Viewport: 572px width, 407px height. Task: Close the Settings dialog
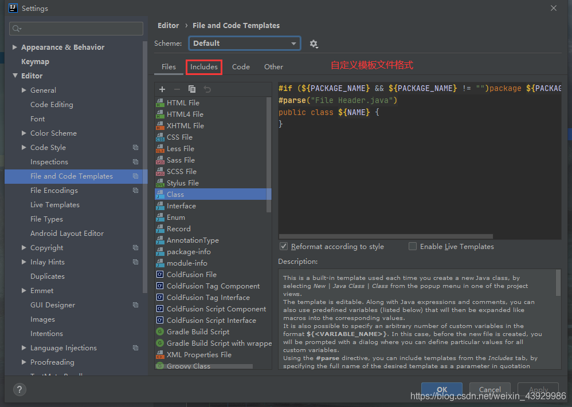pos(554,8)
